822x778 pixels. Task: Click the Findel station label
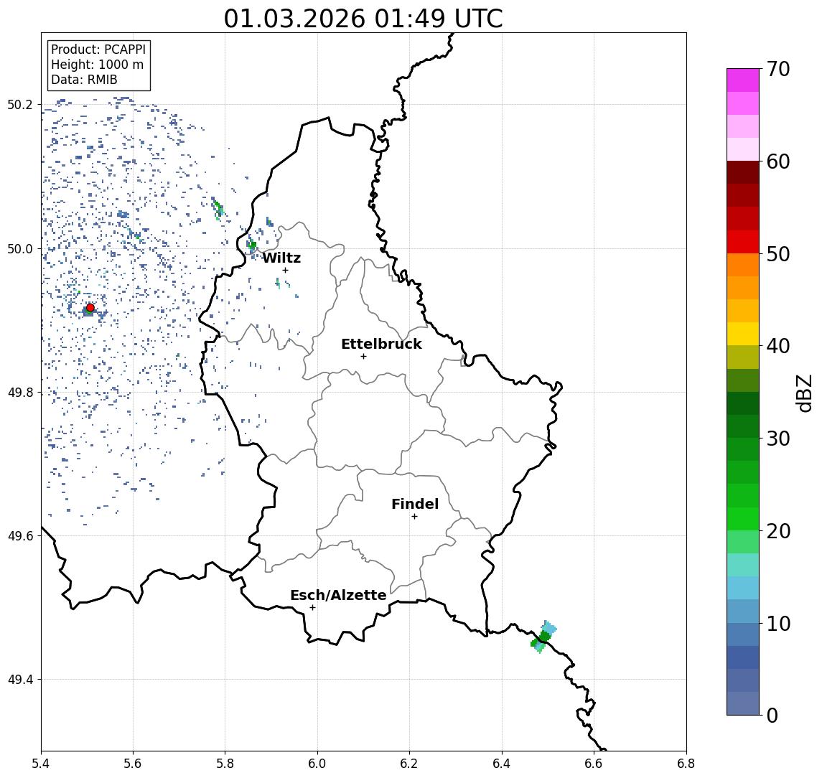click(415, 504)
